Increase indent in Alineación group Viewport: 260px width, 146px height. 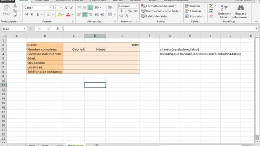pyautogui.click(x=102, y=15)
